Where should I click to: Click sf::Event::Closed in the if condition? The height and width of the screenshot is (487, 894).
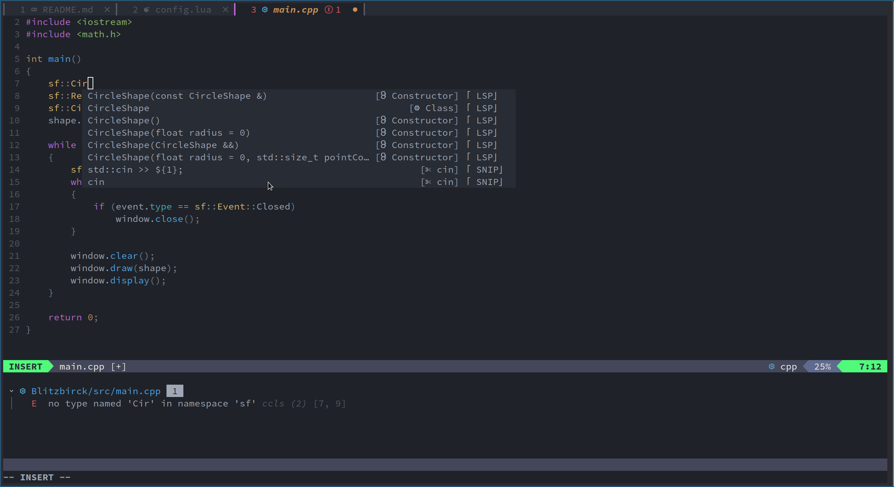click(243, 206)
